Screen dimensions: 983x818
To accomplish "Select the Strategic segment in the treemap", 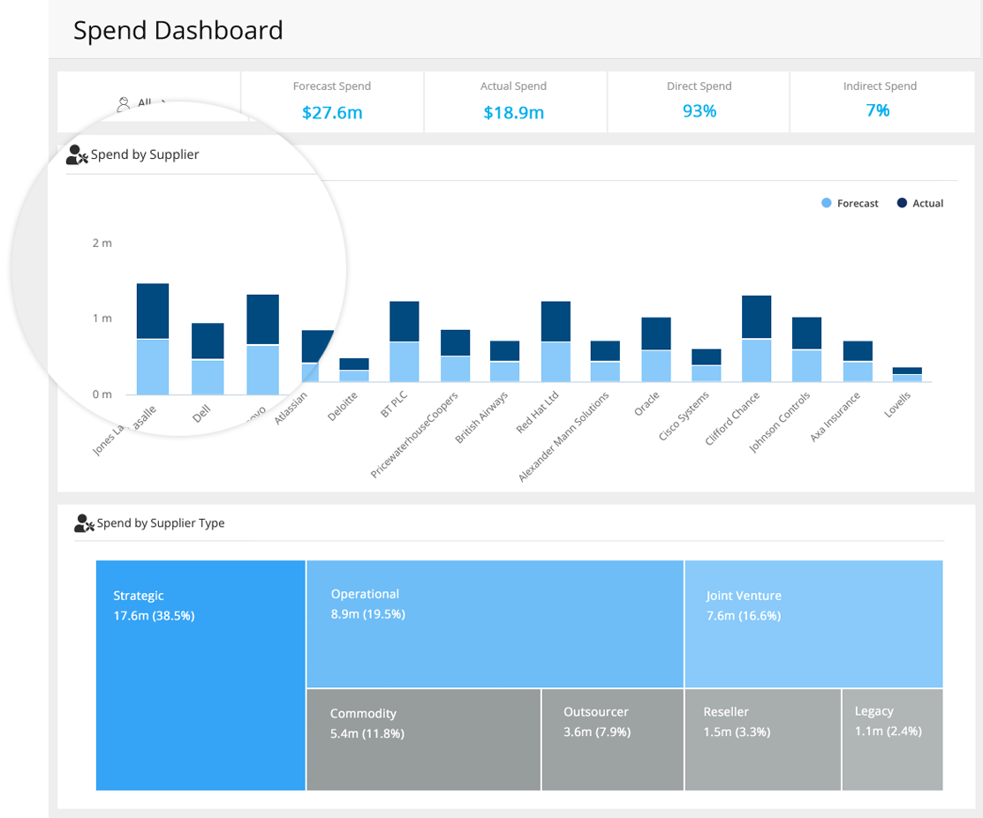I will coord(200,675).
